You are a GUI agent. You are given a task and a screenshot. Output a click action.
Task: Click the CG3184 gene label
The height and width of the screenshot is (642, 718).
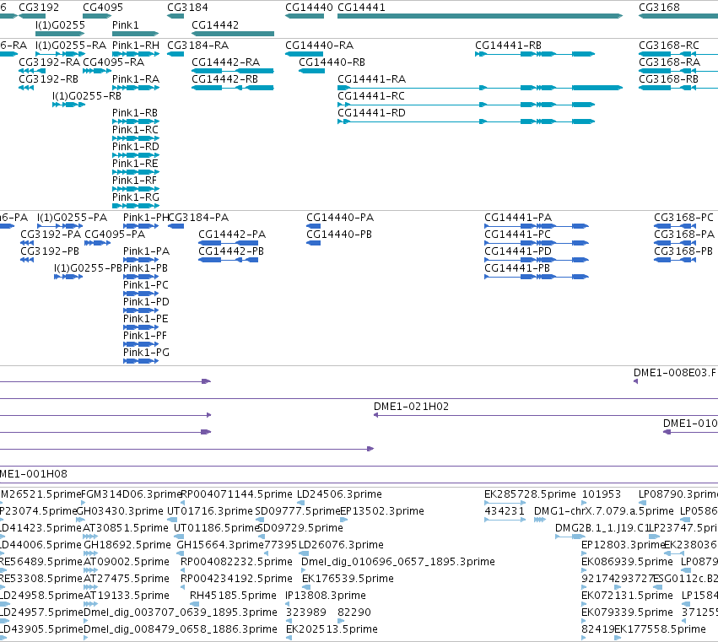[187, 8]
